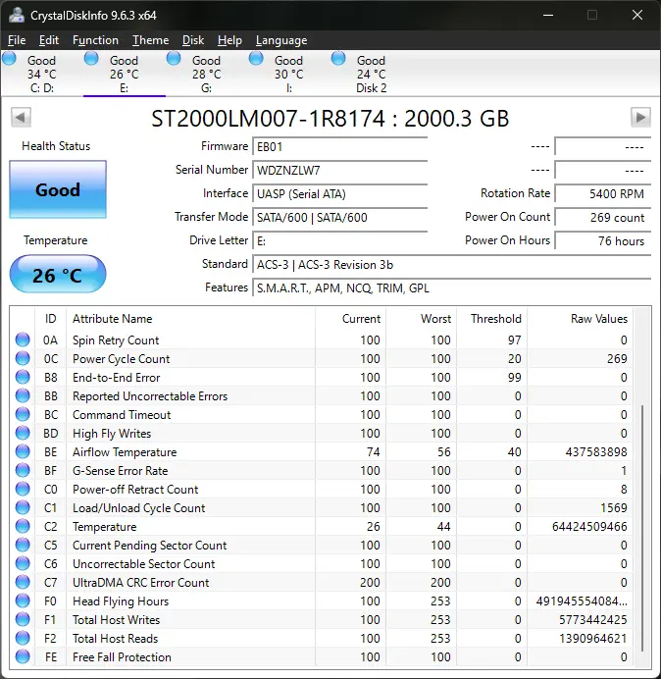The width and height of the screenshot is (661, 679).
Task: Click status icon for G-Sense Error Rate
Action: point(23,470)
